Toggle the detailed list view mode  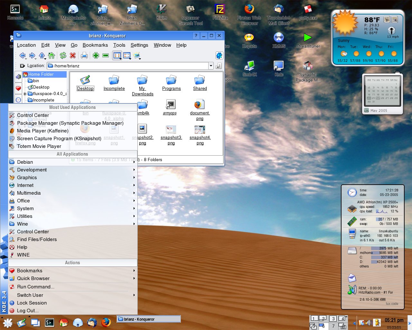tap(127, 55)
